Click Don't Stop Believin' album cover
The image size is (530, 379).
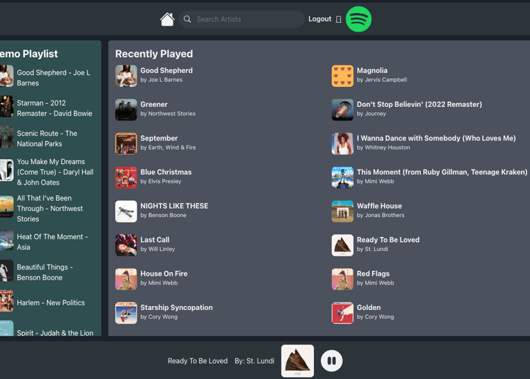[x=342, y=110]
